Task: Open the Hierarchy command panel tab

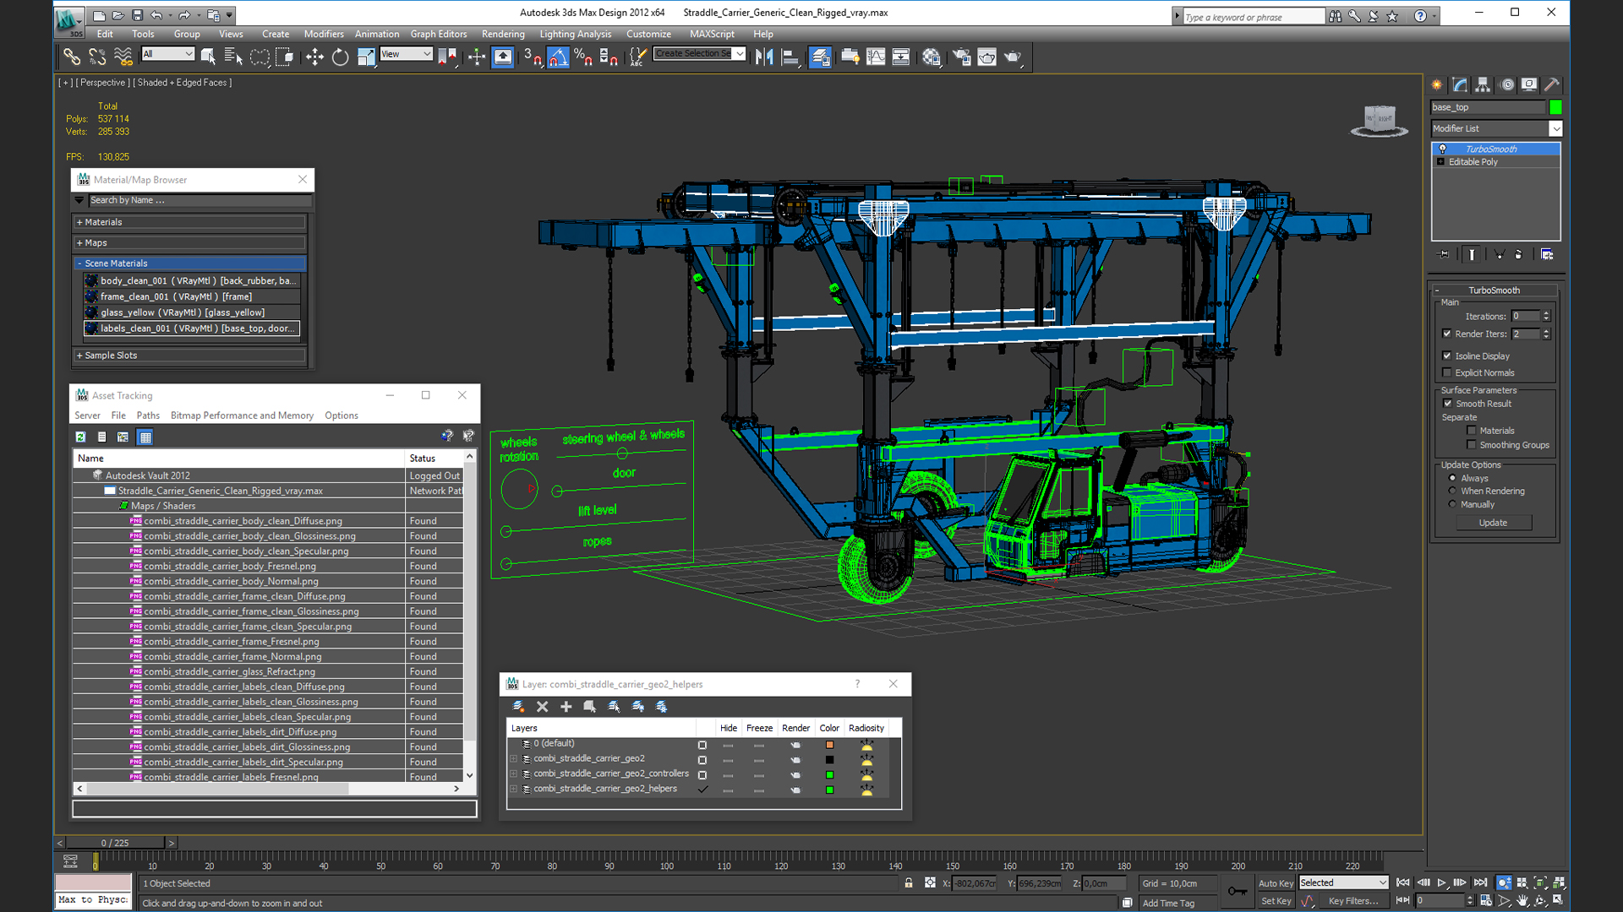Action: (x=1483, y=84)
